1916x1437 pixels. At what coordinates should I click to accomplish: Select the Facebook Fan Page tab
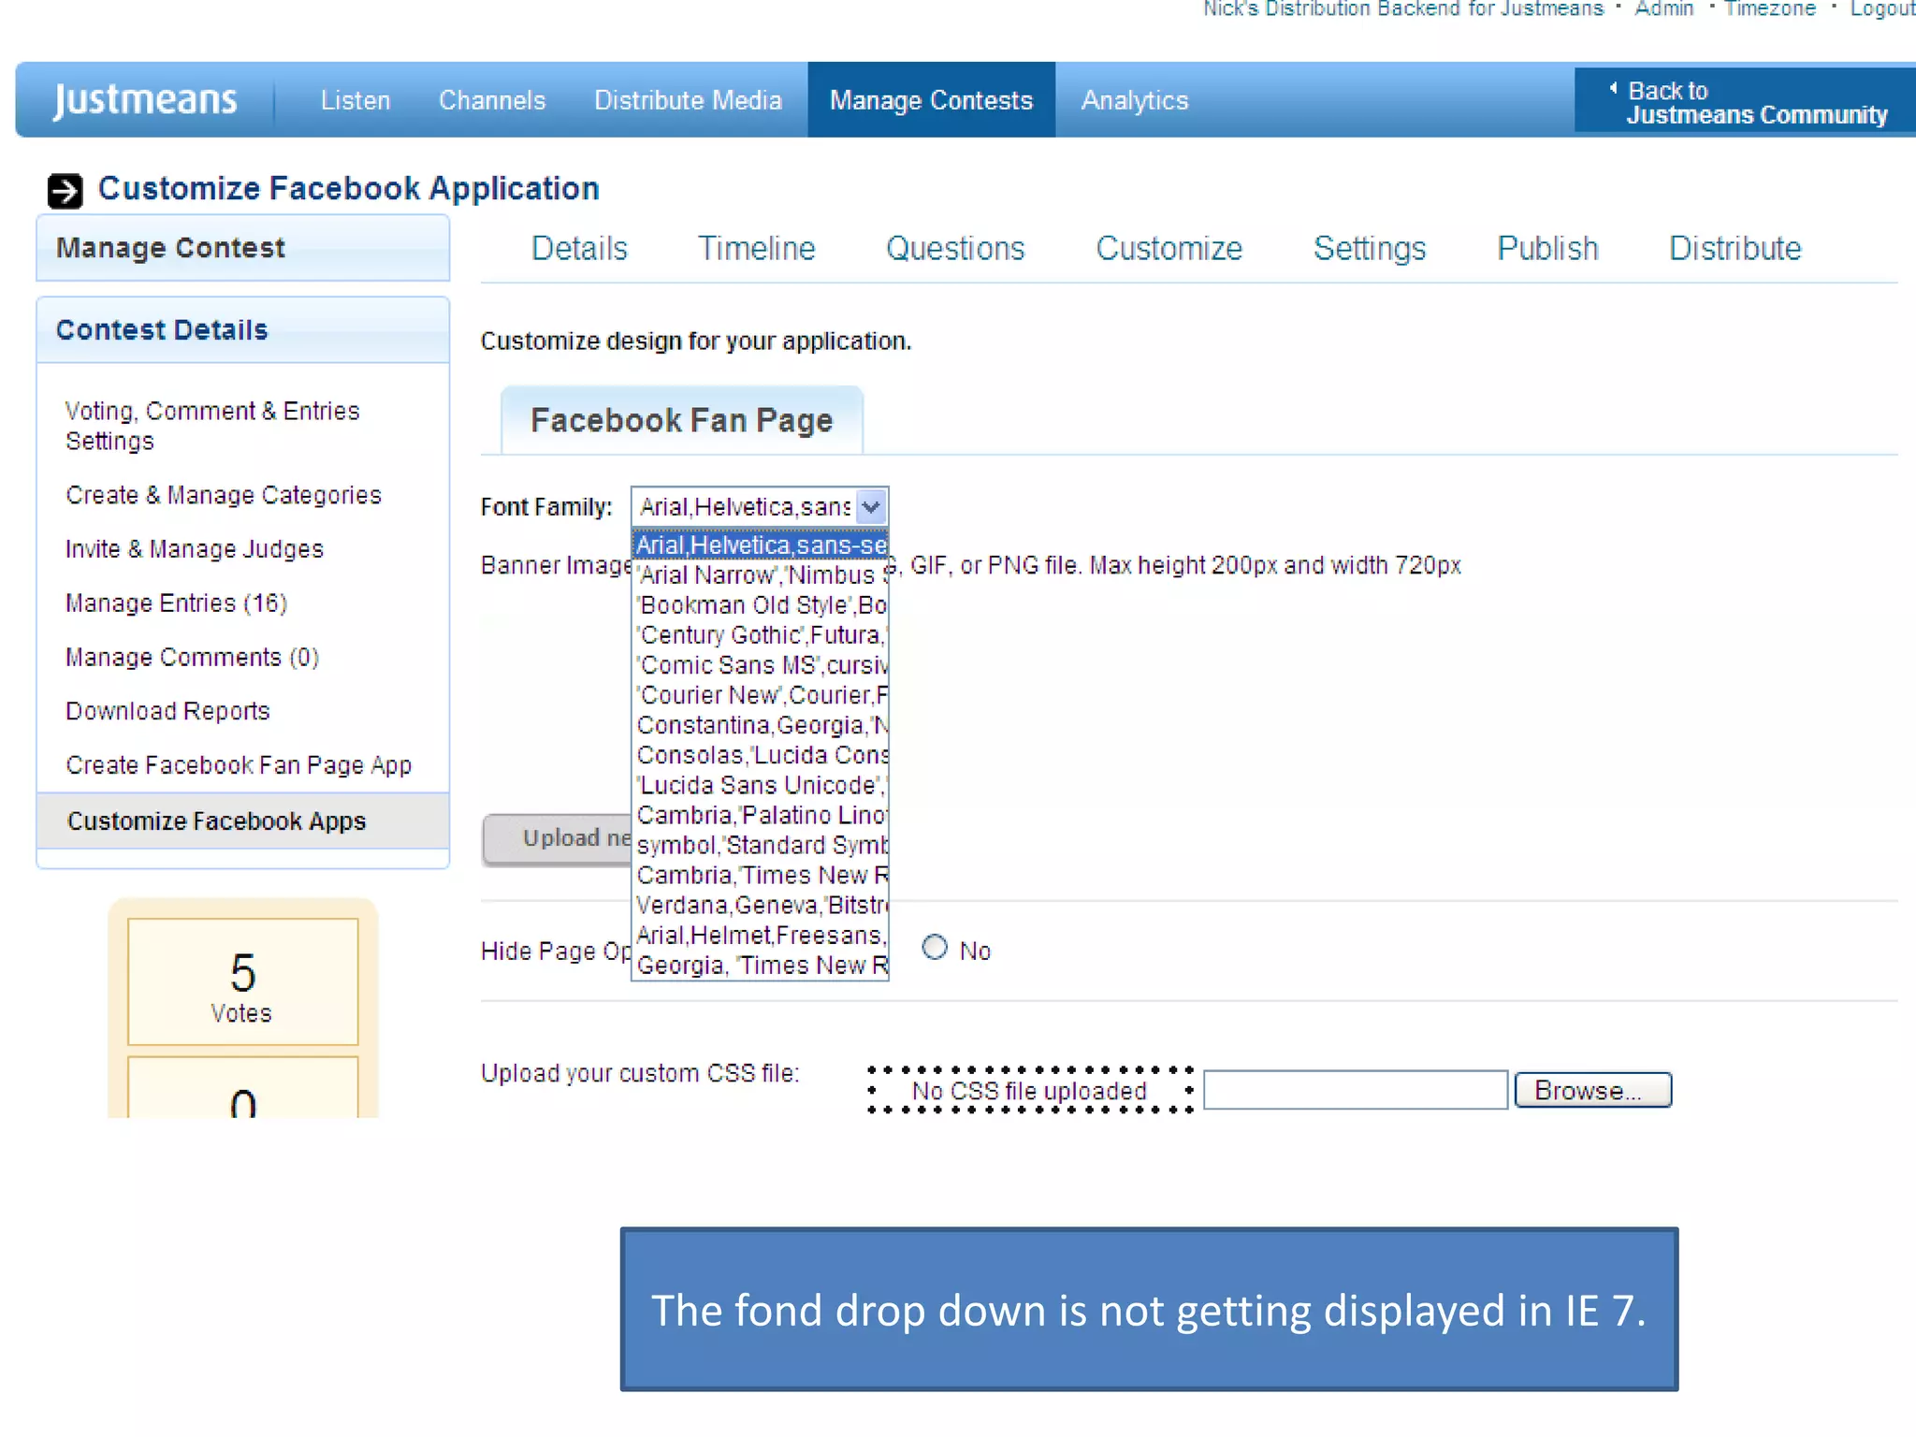coord(682,420)
